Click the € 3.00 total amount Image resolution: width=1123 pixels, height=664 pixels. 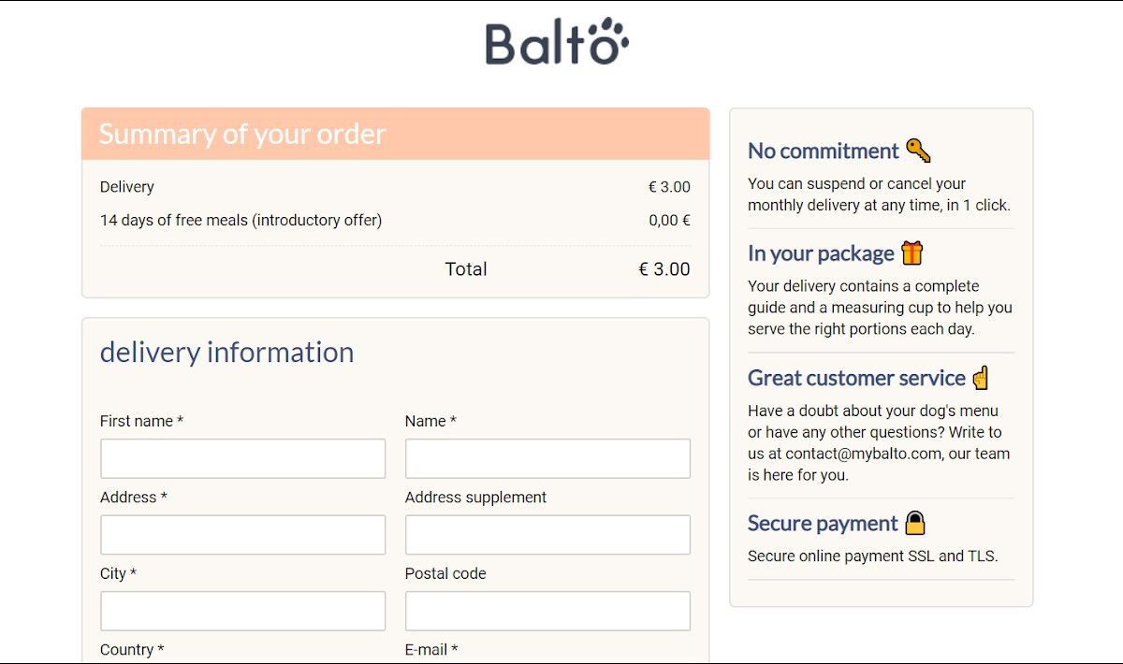pos(664,269)
